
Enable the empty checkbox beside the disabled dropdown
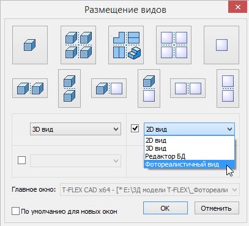pyautogui.click(x=21, y=160)
